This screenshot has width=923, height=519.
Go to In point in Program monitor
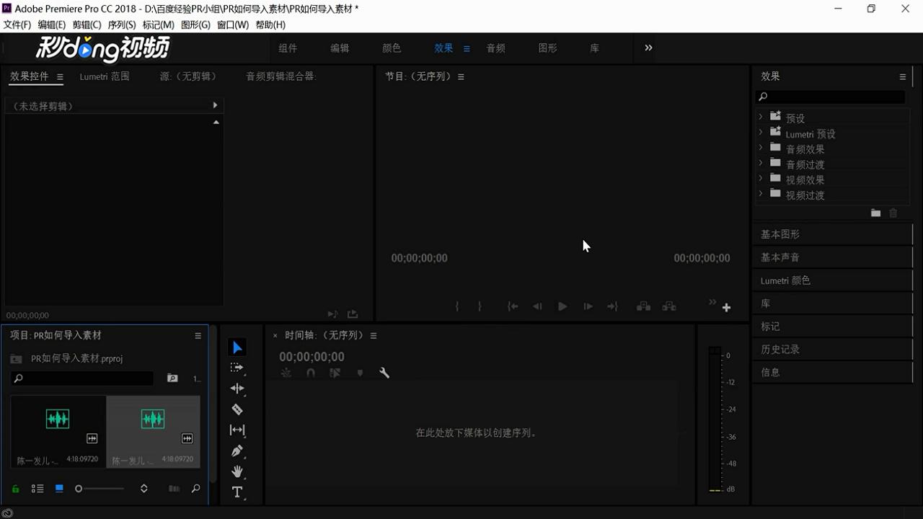[513, 306]
